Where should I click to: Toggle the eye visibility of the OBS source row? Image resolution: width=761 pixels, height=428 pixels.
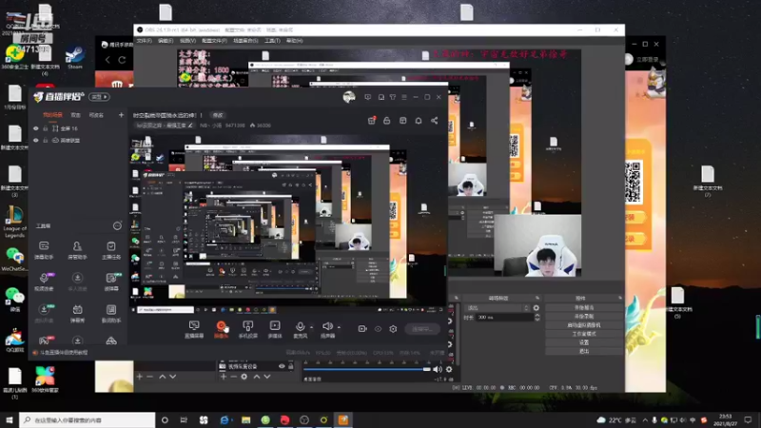pyautogui.click(x=282, y=366)
